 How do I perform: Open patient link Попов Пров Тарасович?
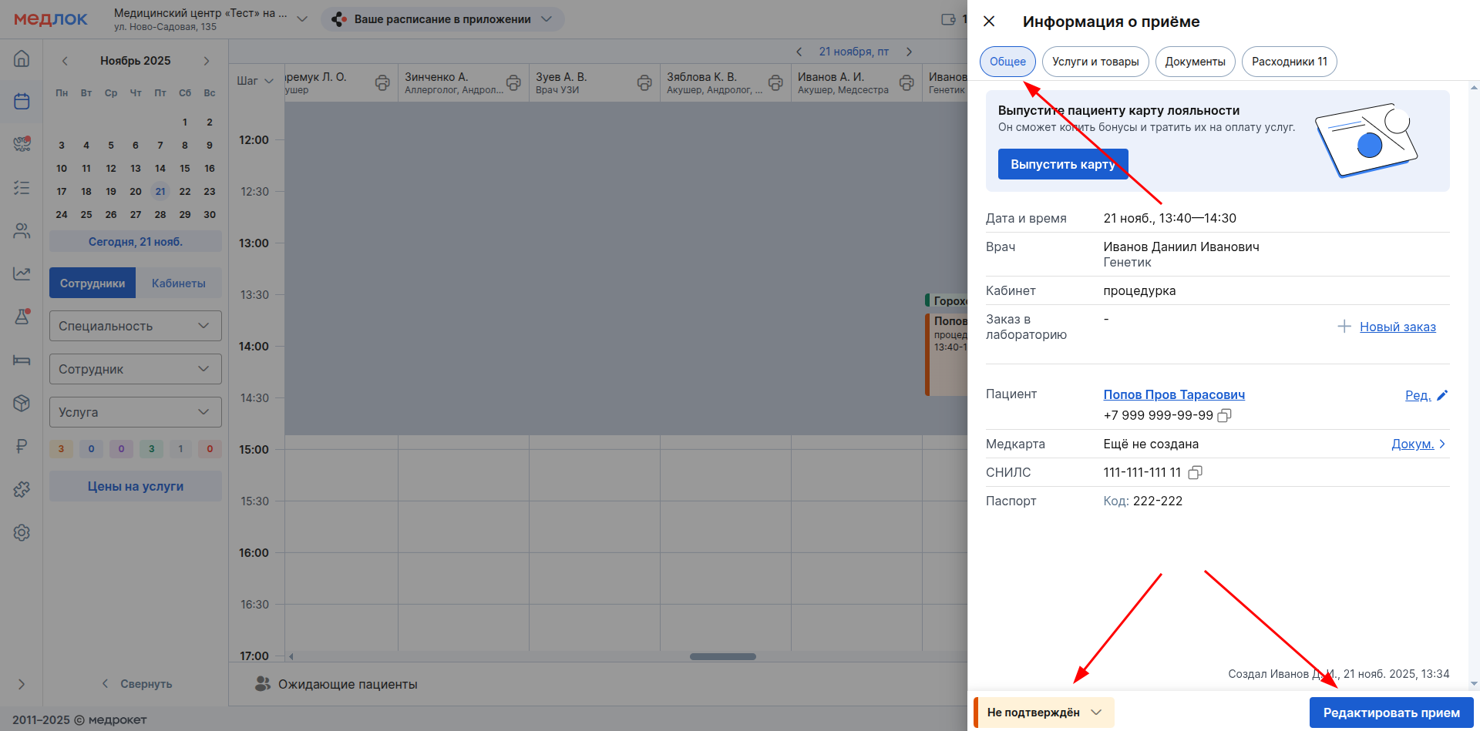click(x=1173, y=394)
